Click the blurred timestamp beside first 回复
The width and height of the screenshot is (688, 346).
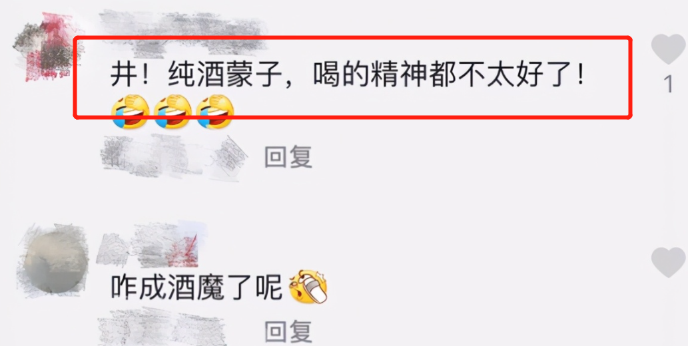pyautogui.click(x=173, y=156)
